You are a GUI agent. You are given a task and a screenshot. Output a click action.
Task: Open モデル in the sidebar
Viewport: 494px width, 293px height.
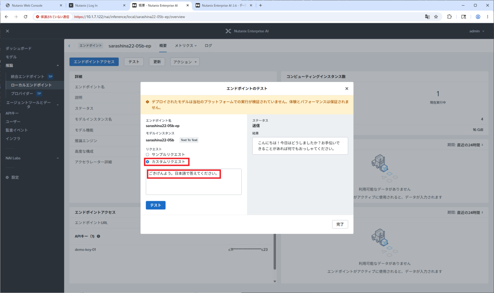point(11,57)
